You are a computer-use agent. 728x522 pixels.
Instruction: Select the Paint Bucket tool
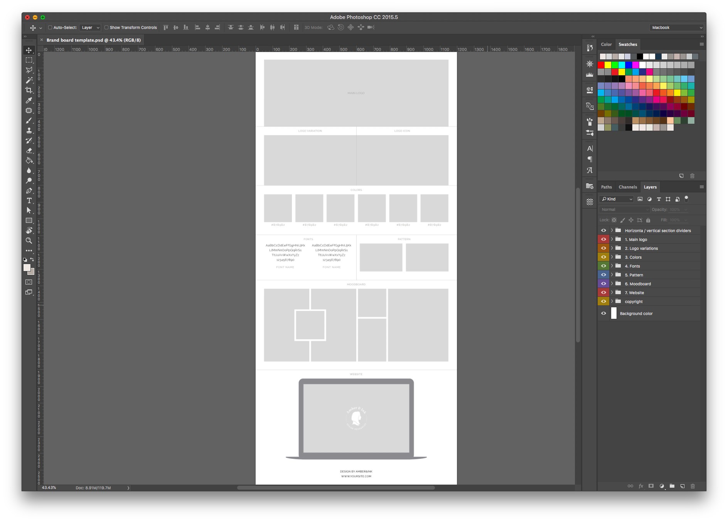[x=29, y=161]
